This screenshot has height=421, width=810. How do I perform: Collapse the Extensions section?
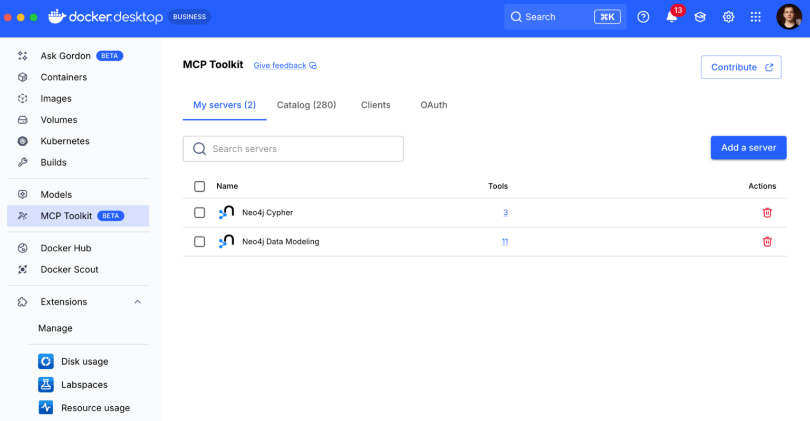tap(137, 301)
